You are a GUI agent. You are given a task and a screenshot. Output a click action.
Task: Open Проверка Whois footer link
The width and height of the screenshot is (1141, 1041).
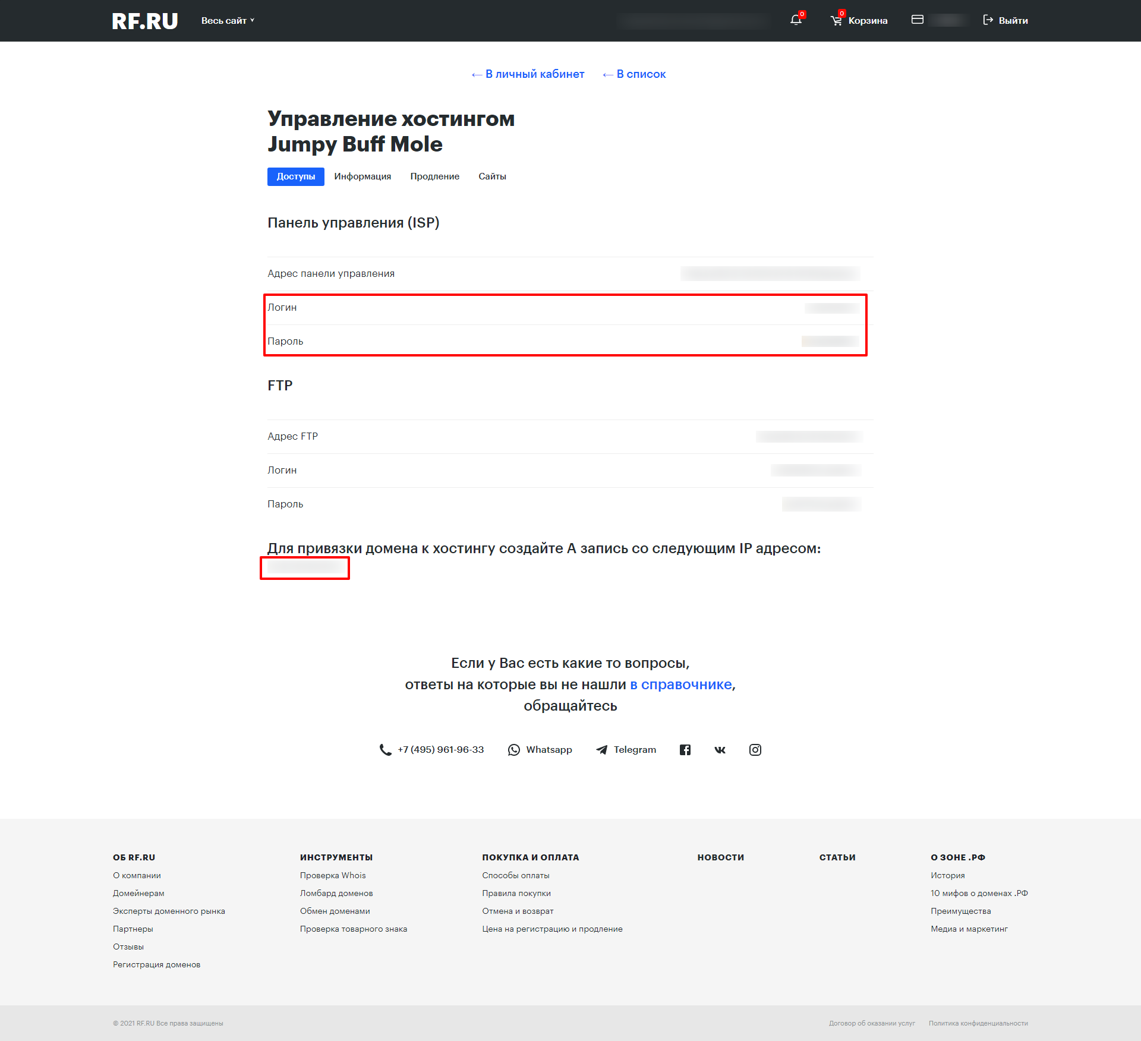[332, 875]
